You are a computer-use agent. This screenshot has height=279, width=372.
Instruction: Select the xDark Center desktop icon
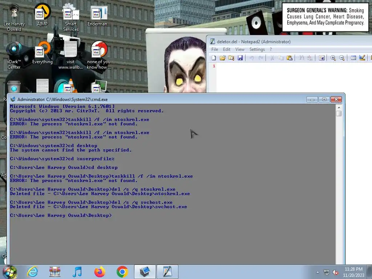(x=14, y=55)
